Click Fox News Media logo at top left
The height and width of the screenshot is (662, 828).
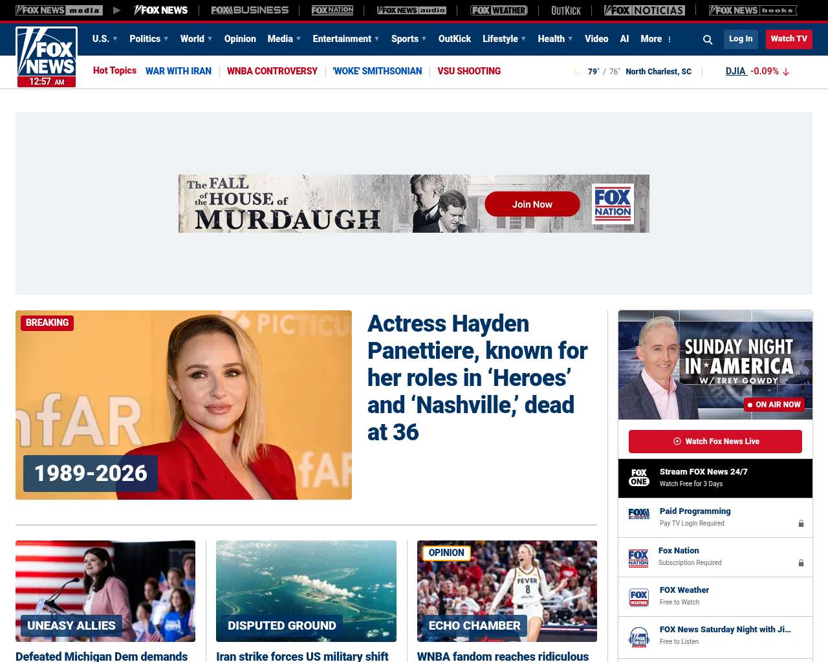(59, 10)
